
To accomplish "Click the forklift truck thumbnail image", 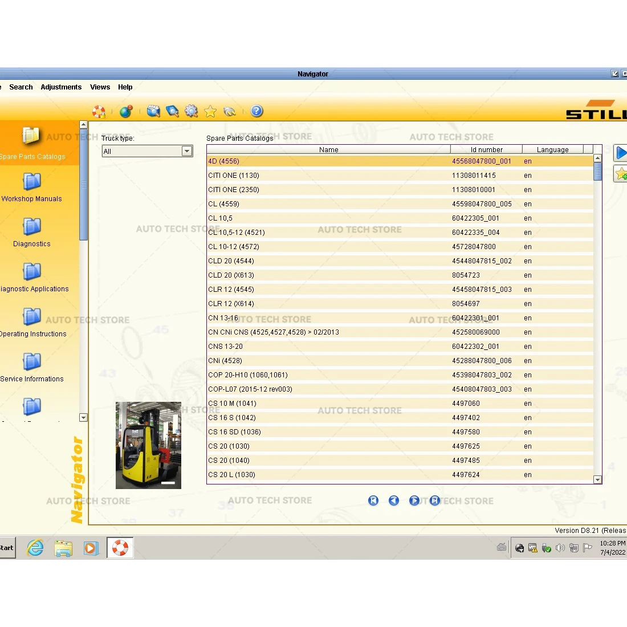I will coord(148,446).
